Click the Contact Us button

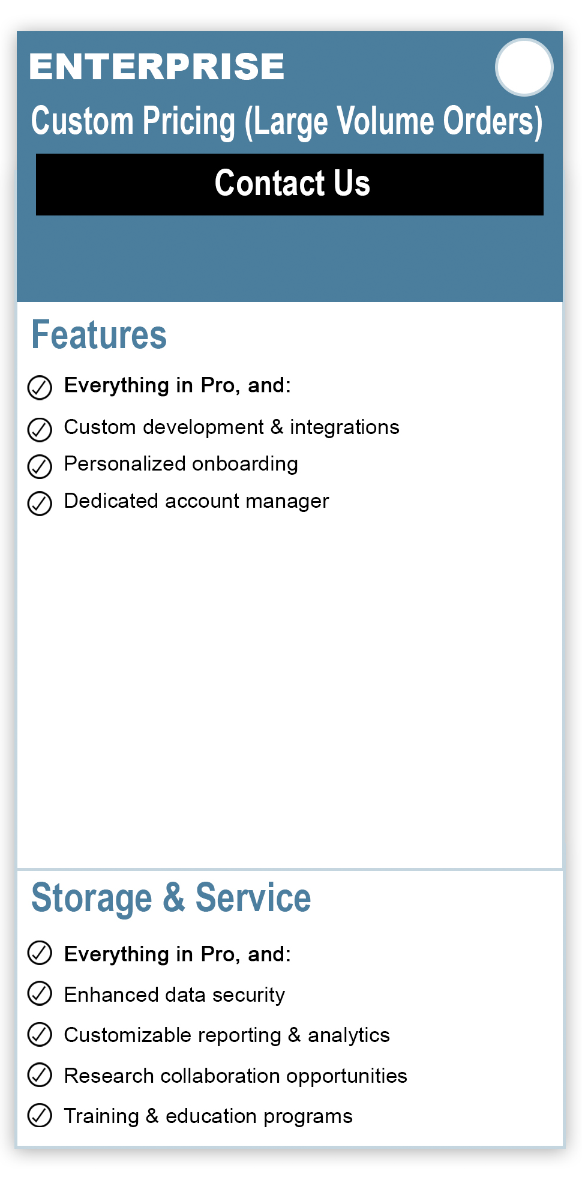click(290, 184)
